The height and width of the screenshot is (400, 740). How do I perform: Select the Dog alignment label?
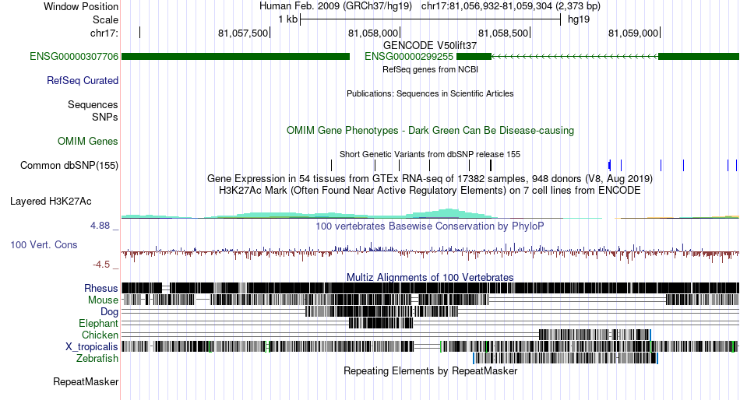coord(109,312)
